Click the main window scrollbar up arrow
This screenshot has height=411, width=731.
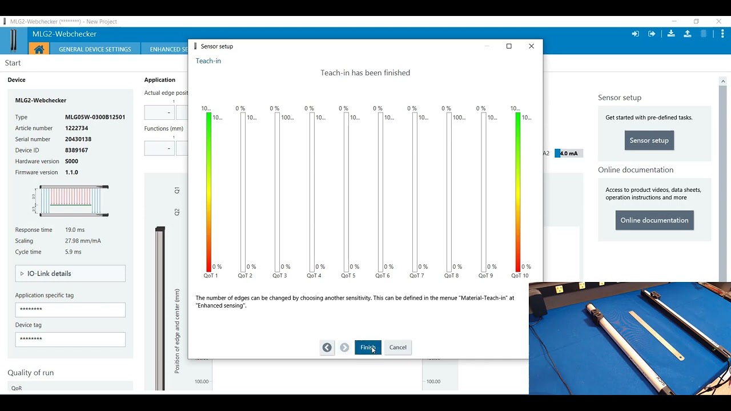click(722, 81)
